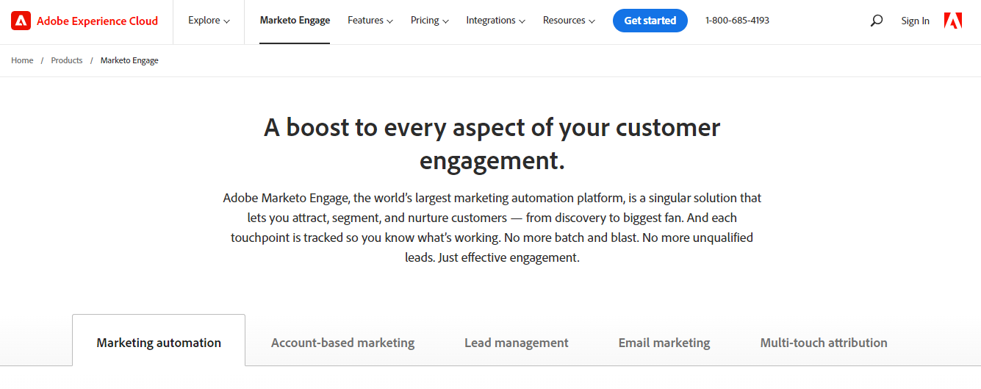Expand the Resources dropdown menu
The width and height of the screenshot is (981, 389).
coord(569,21)
